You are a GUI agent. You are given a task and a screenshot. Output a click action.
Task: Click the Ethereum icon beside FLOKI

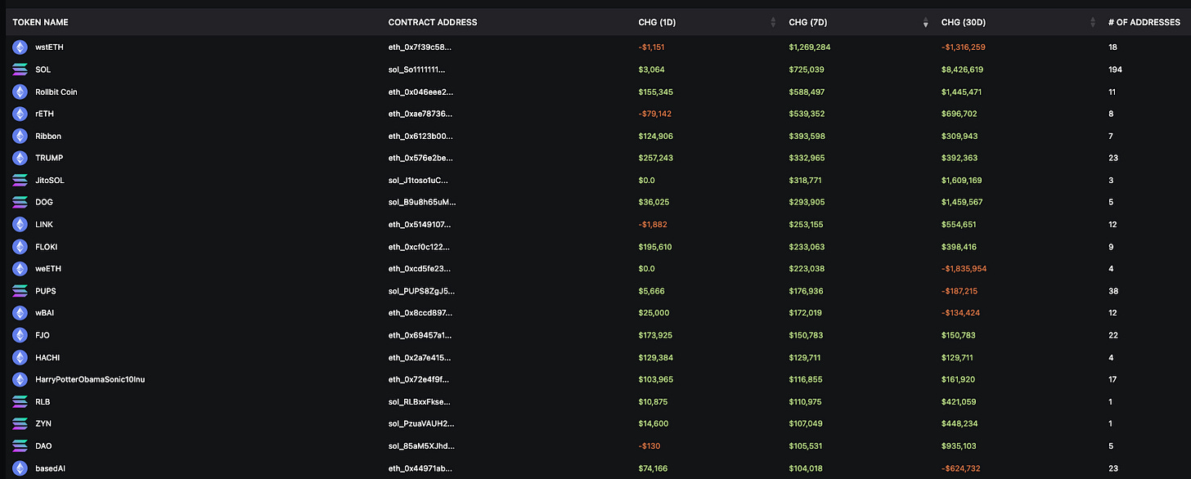(x=20, y=246)
